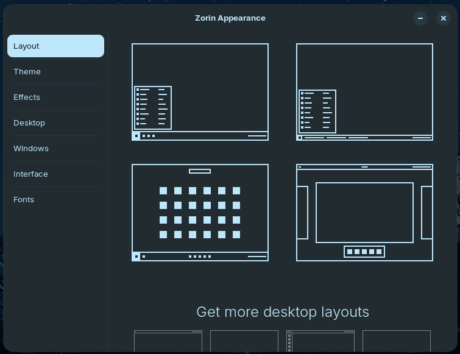460x354 pixels.
Task: Click the Get more desktop layouts heading
Action: coord(283,312)
